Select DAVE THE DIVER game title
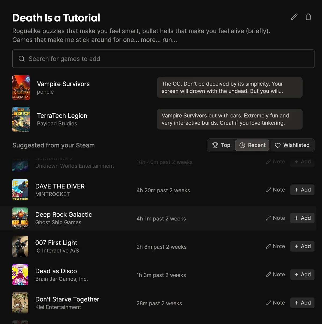 [x=60, y=186]
